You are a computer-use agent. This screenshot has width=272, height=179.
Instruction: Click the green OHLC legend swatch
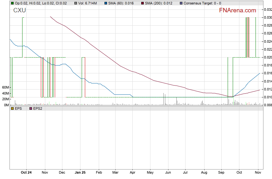[x=12, y=3]
